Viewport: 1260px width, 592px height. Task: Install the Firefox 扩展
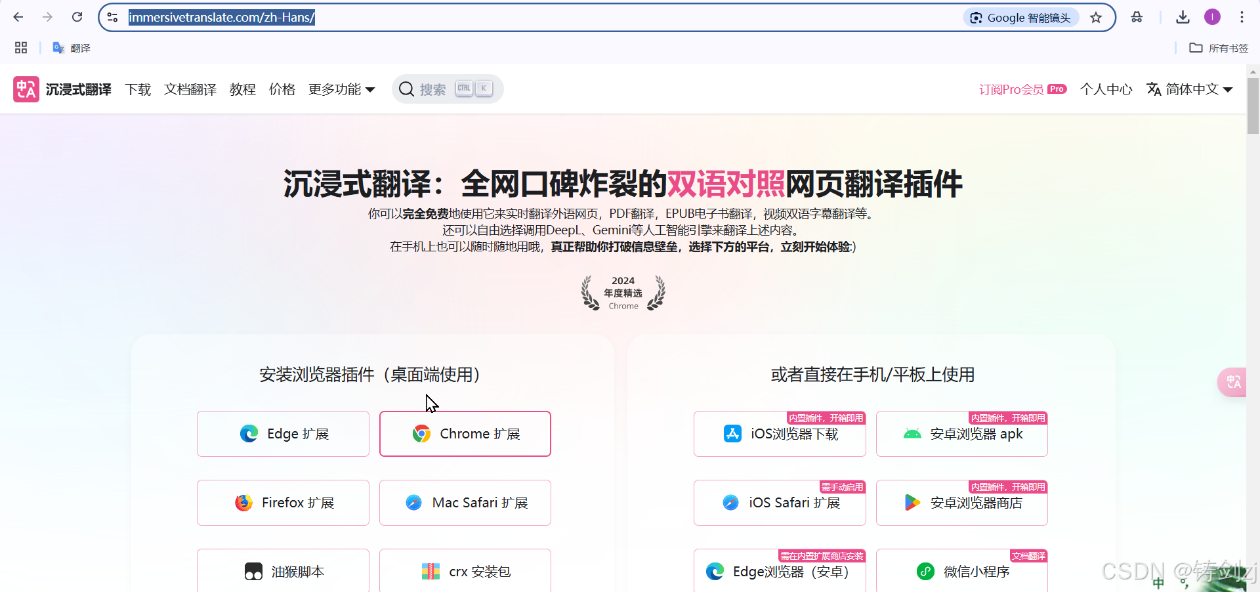pos(283,503)
